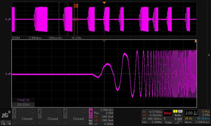
Task: Expand the right side panel arrow
Action: [209, 55]
